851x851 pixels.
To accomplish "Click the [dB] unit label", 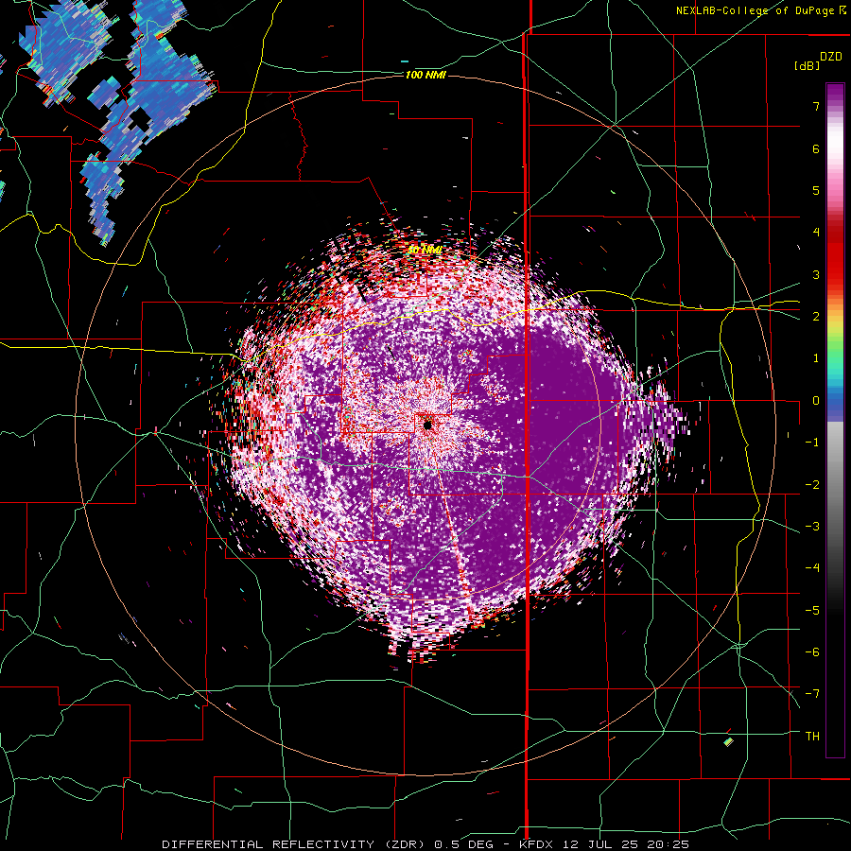I will 807,66.
